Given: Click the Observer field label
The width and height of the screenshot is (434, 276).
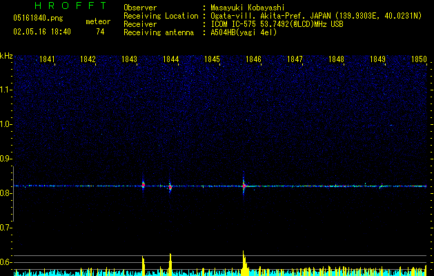Looking at the screenshot, I should [x=140, y=8].
